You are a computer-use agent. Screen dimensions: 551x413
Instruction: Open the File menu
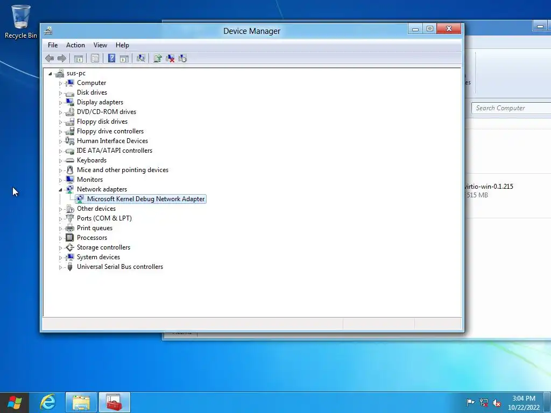click(x=53, y=45)
